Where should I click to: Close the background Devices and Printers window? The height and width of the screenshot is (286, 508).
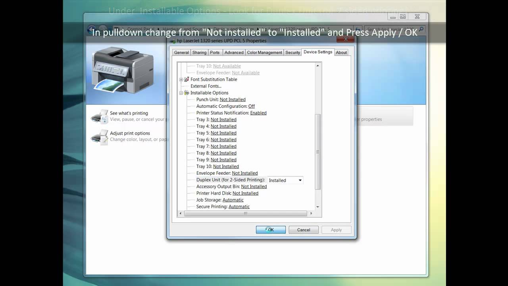pyautogui.click(x=417, y=17)
